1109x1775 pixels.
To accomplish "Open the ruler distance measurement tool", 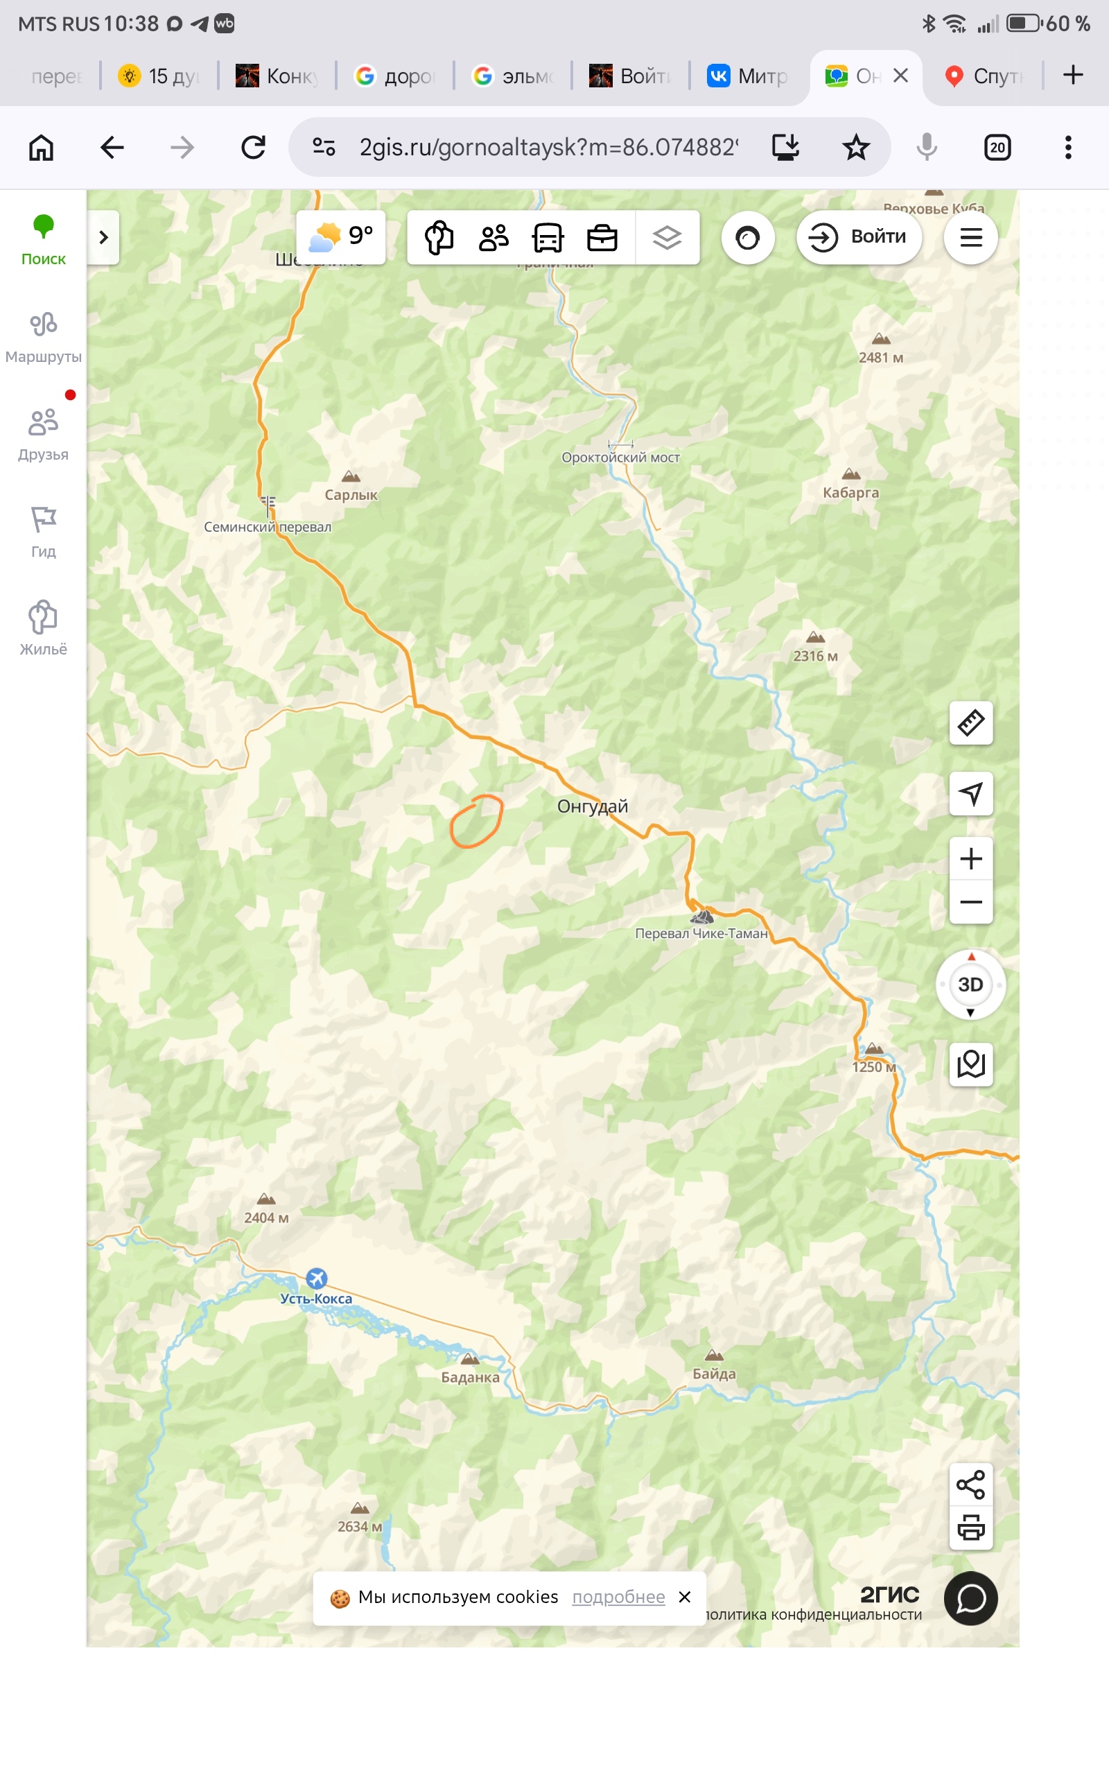I will click(x=970, y=723).
